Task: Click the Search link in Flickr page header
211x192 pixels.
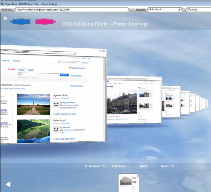Action: [x=85, y=63]
